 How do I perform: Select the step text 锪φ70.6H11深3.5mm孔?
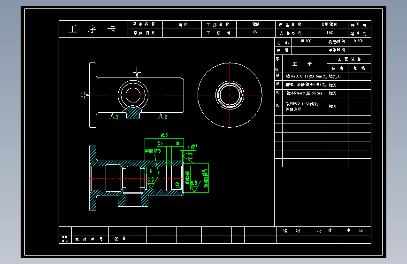pos(306,77)
